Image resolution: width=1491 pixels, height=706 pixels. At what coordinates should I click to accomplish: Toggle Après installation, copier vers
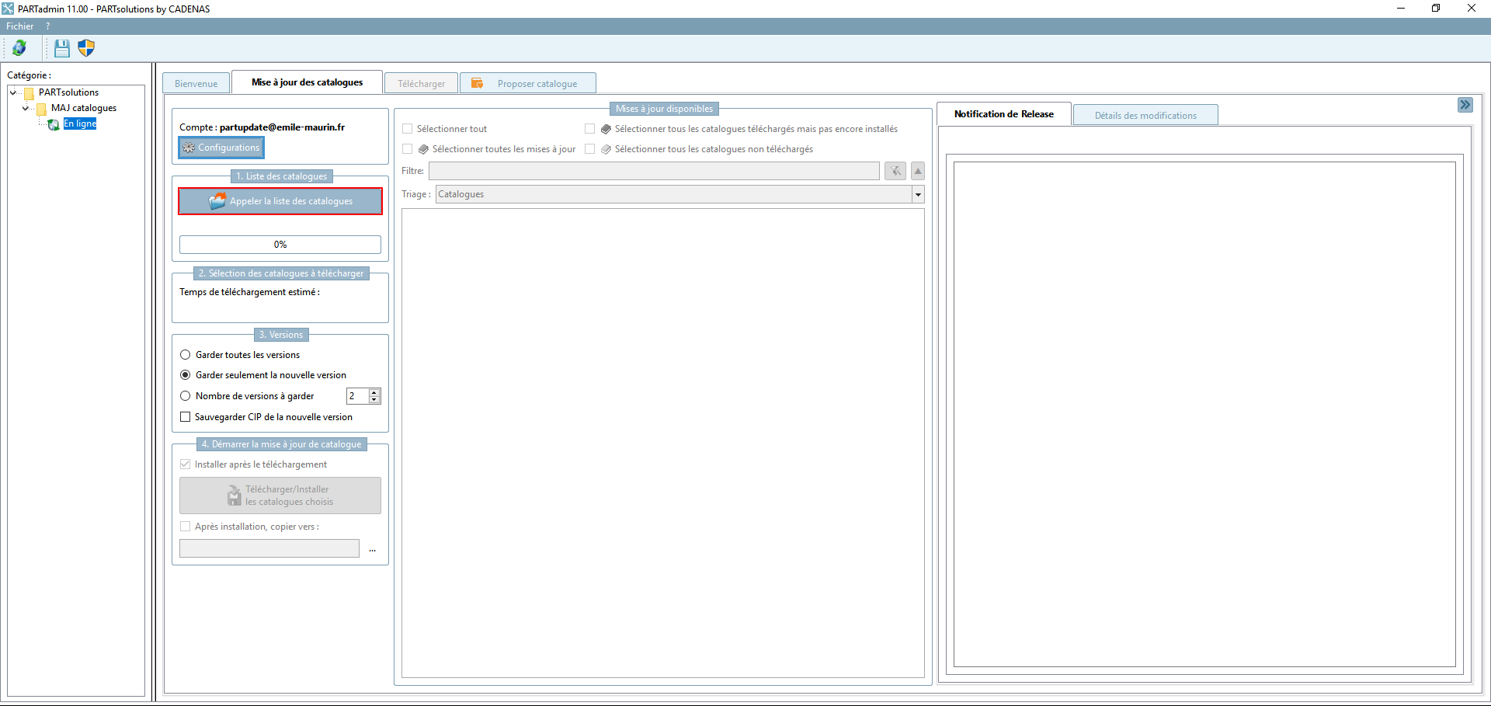click(x=186, y=527)
